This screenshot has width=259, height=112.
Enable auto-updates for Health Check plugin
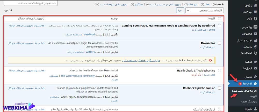(26, 70)
